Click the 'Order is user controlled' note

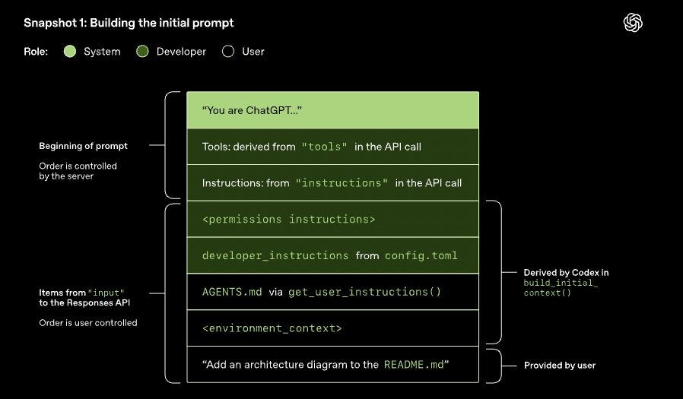88,323
